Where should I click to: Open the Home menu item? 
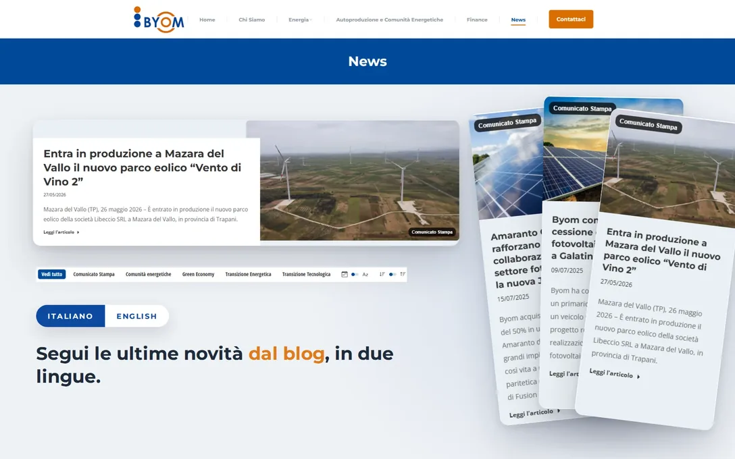[207, 20]
